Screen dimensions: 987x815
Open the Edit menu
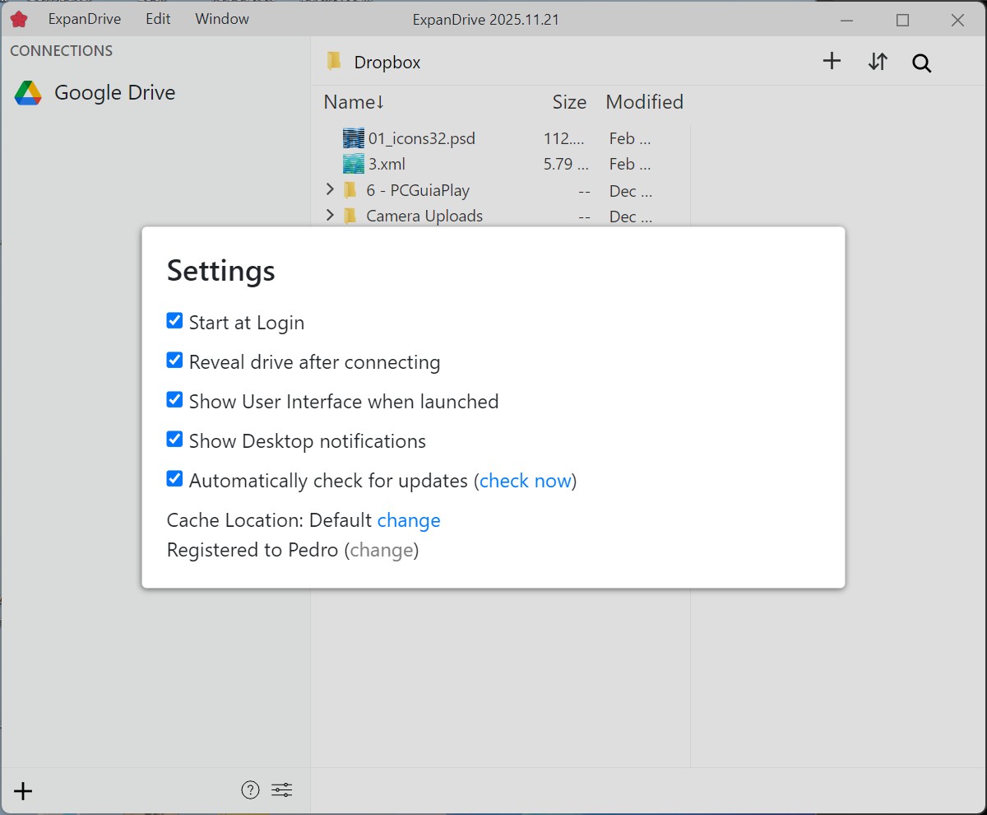(158, 19)
